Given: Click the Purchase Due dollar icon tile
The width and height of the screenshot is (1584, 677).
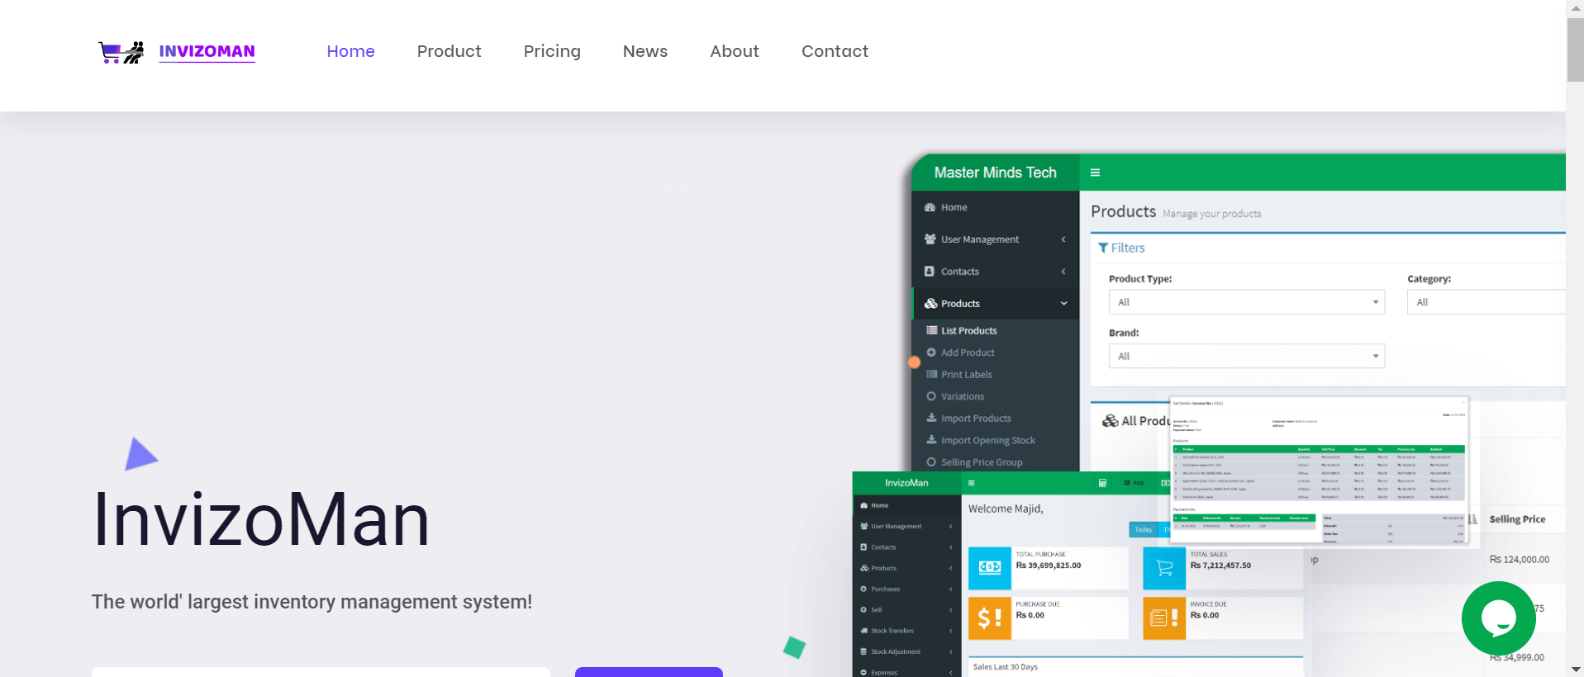Looking at the screenshot, I should pos(989,618).
